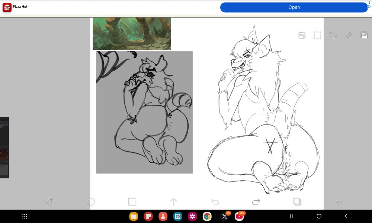Open the Contacts app in taskbar
The image size is (372, 223).
tap(163, 216)
